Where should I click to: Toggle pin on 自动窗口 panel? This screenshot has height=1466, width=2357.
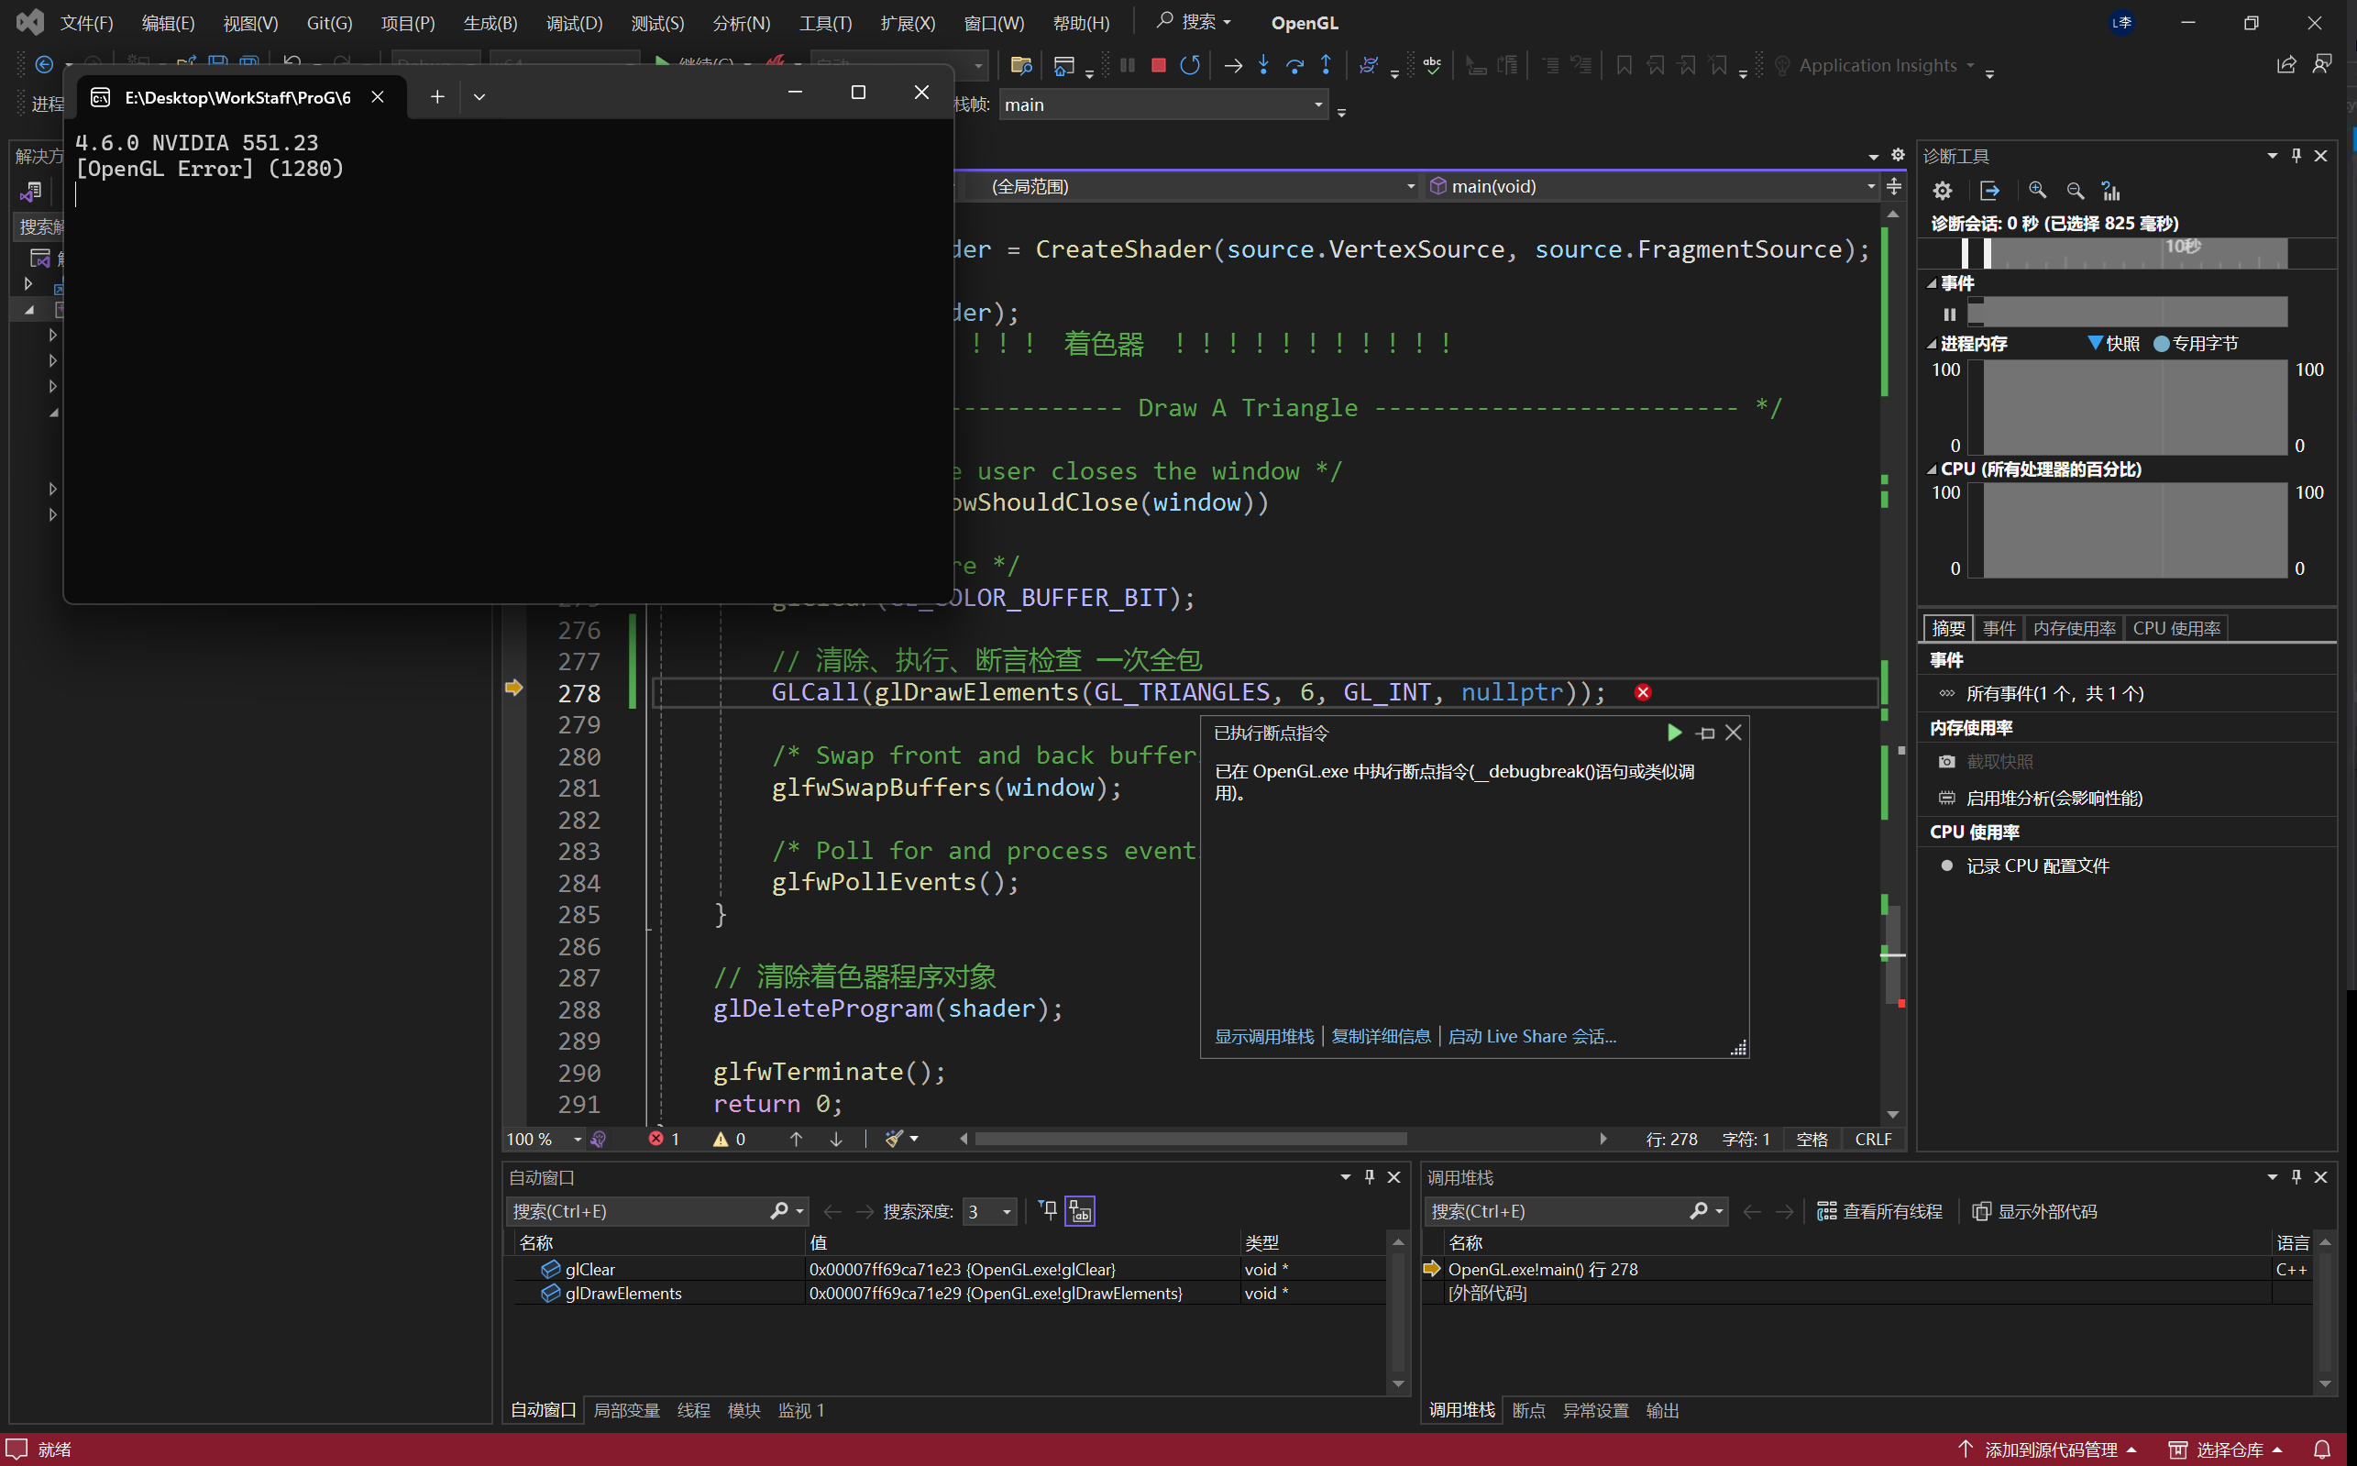coord(1369,1176)
